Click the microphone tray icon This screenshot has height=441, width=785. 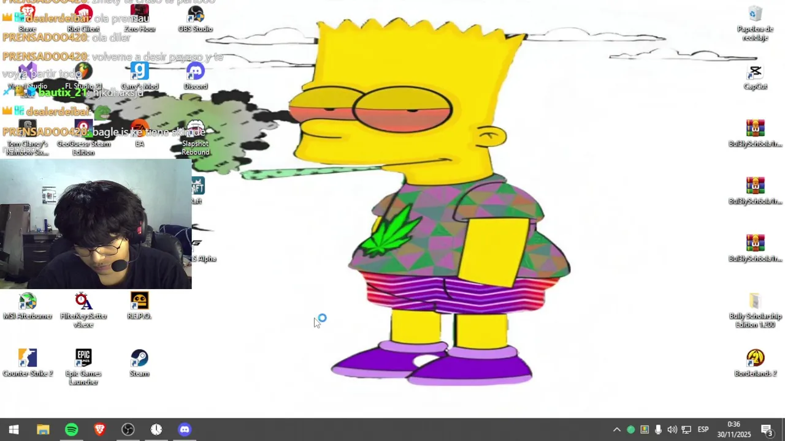click(658, 429)
